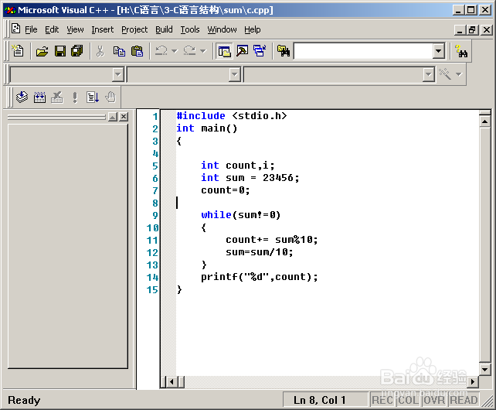This screenshot has height=410, width=496.
Task: Click the 'int count,i;' line
Action: 238,166
